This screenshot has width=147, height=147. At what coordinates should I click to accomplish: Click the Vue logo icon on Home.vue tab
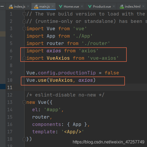coord(61,7)
